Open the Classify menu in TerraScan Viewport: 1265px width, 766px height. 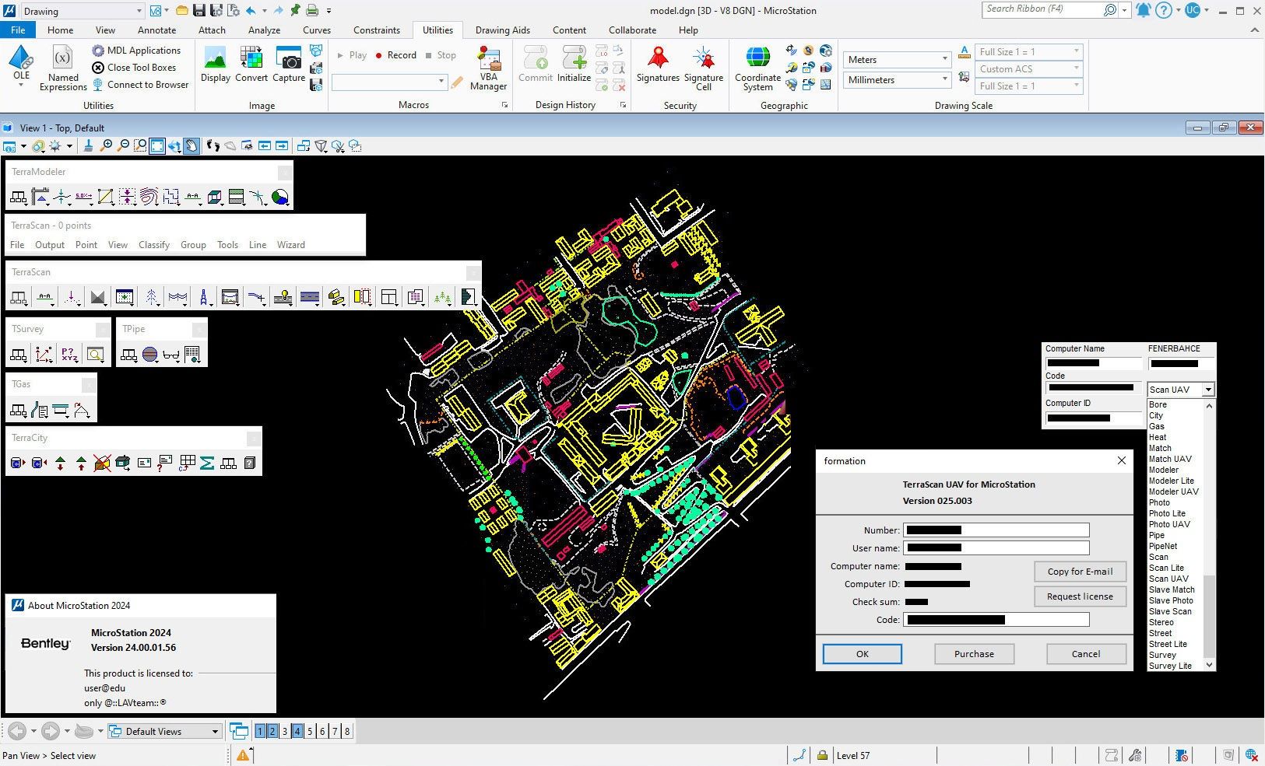click(153, 244)
